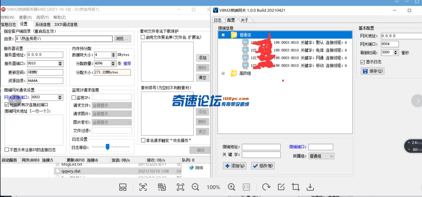Uncheck 允许所有IP连接此端口

tap(7, 105)
